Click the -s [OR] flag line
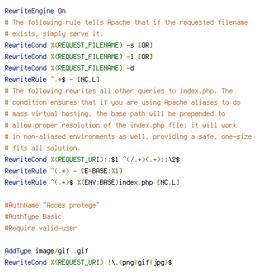261x273 pixels. (79, 45)
